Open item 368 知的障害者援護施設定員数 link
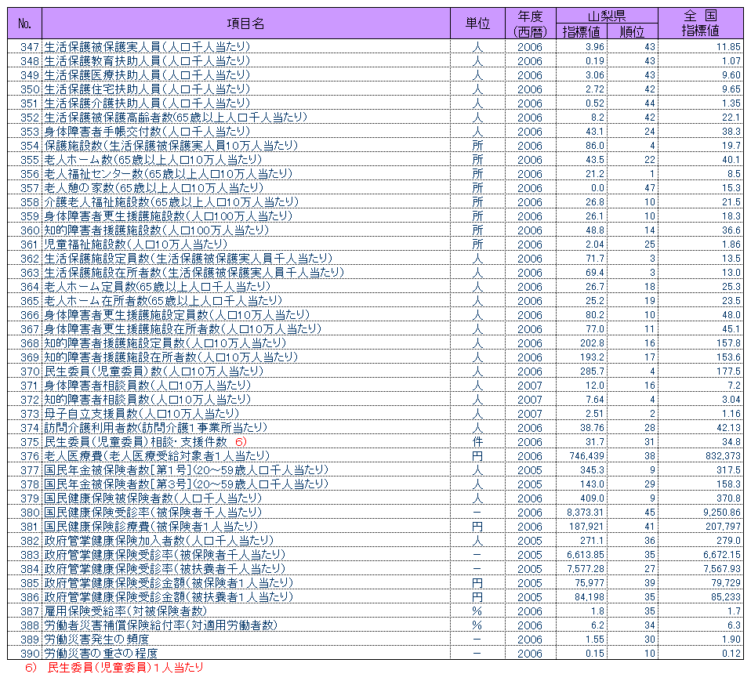 [165, 343]
